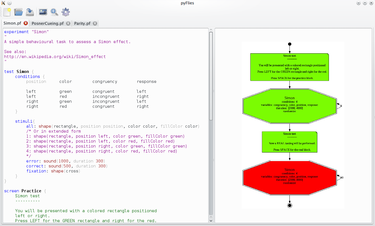
Task: Click the 'congruency' column header
Action: (x=105, y=82)
